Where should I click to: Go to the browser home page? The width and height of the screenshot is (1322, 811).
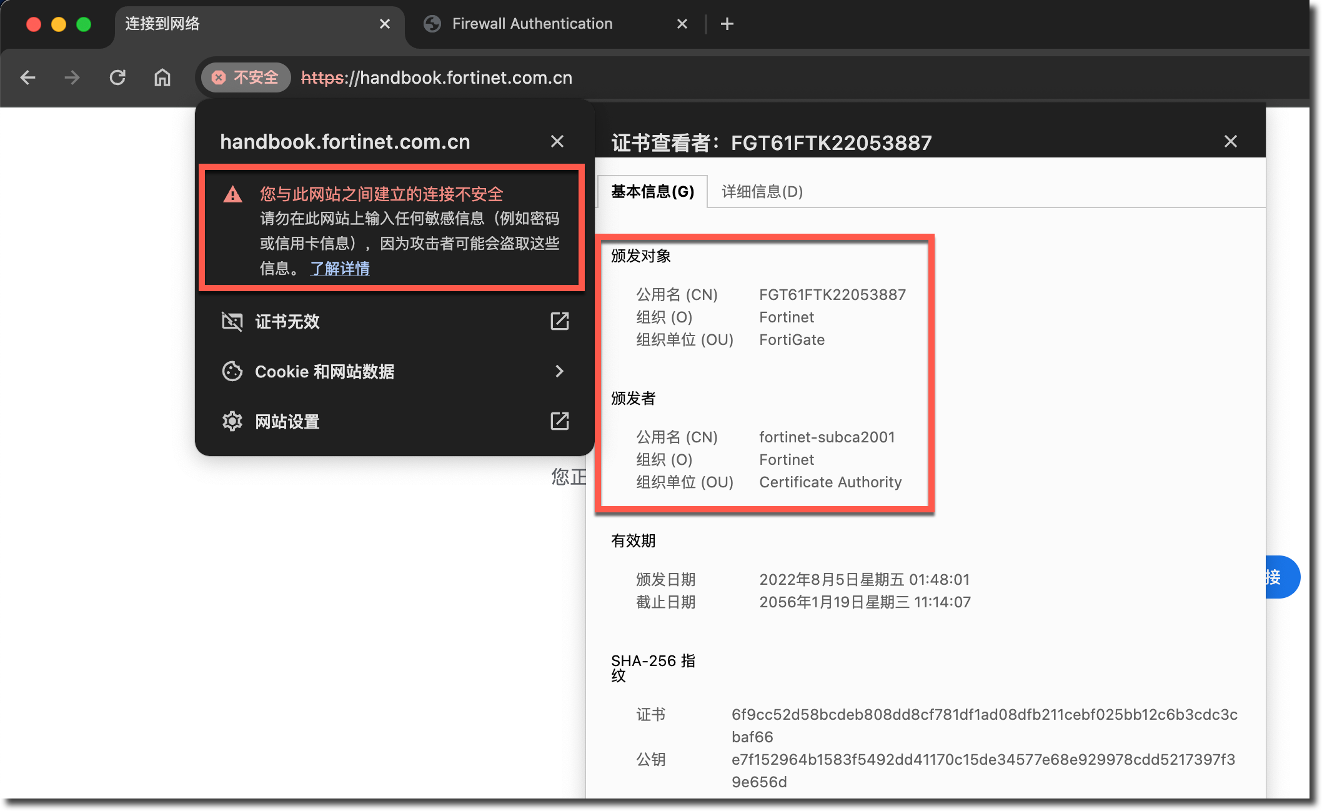[162, 77]
